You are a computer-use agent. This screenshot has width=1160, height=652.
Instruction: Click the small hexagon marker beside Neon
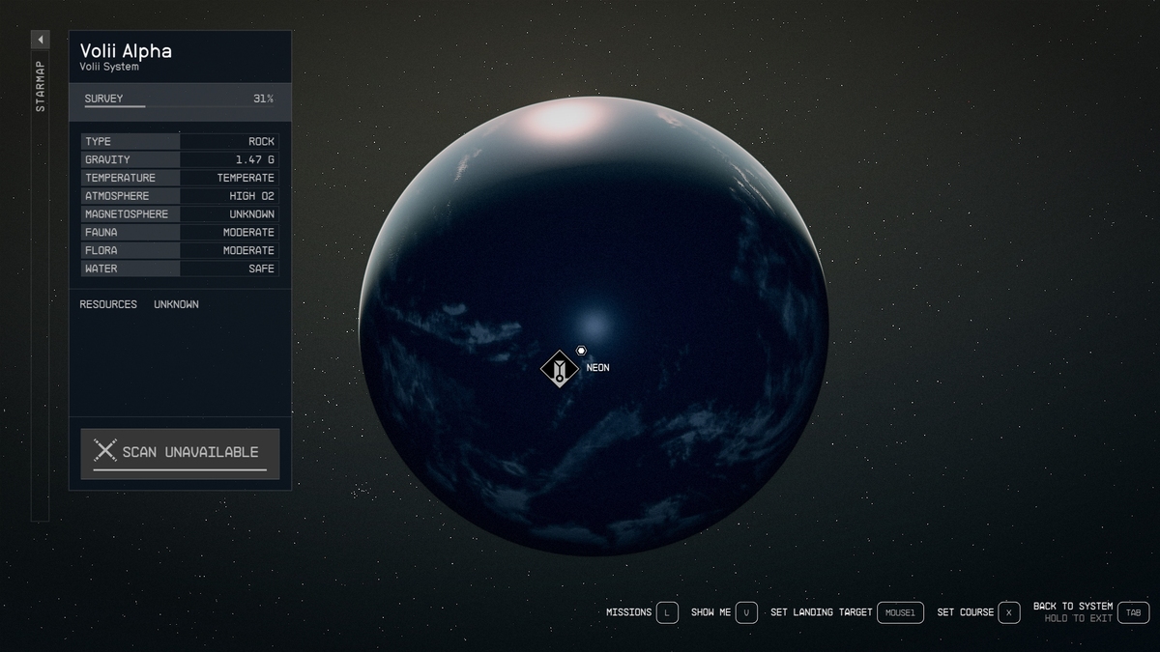(x=581, y=351)
